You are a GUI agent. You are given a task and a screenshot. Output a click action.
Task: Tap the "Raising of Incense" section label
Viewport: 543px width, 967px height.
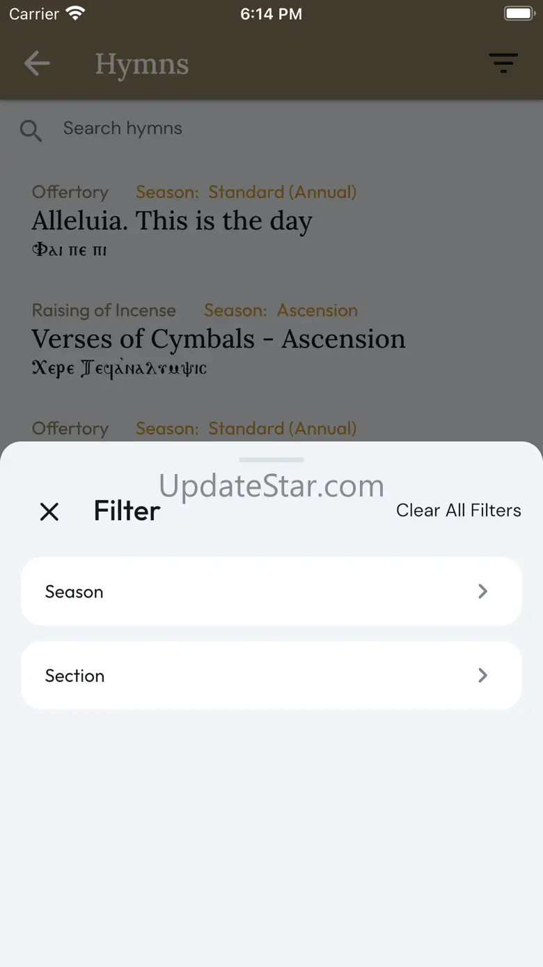(104, 310)
